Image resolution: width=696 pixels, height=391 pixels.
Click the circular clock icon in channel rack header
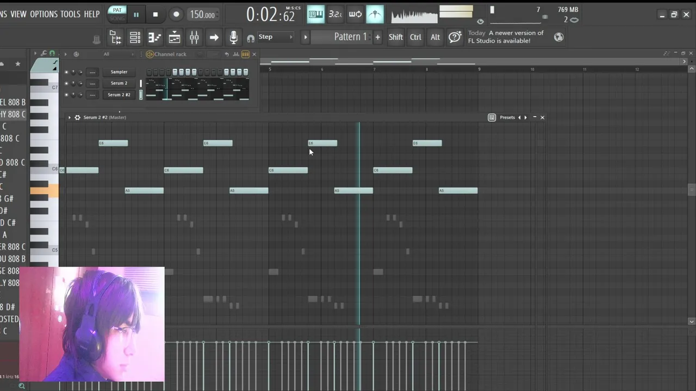coord(76,54)
